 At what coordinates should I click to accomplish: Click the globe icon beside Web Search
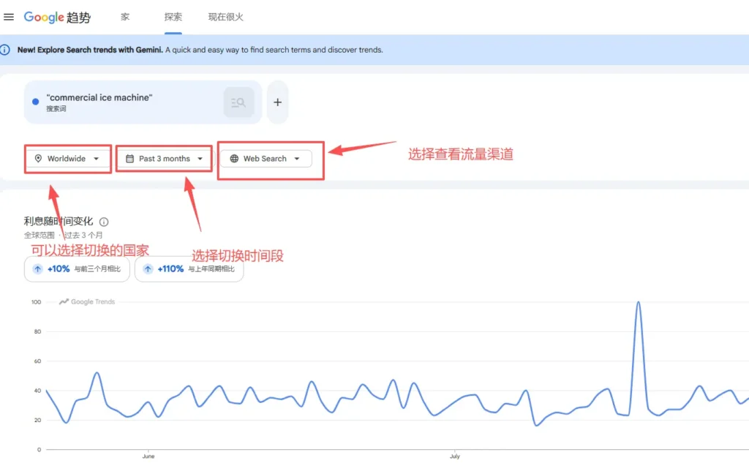pyautogui.click(x=234, y=159)
